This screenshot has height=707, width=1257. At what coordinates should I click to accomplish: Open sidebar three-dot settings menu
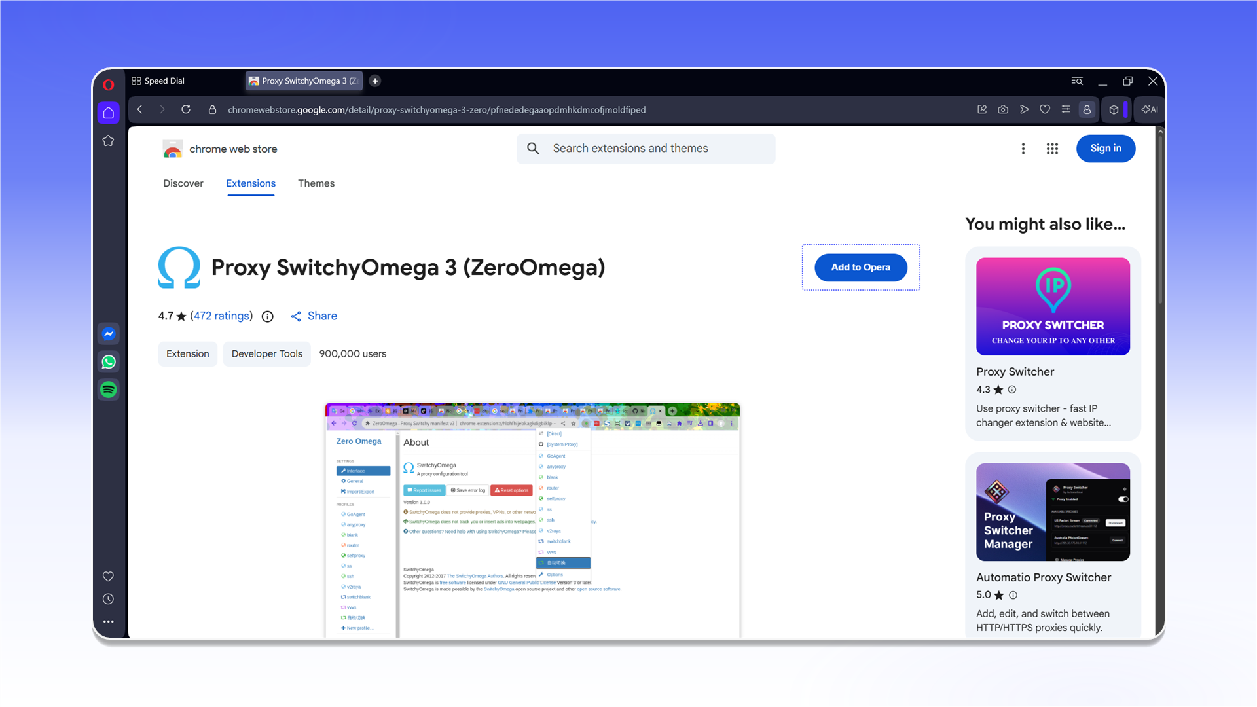pos(109,621)
